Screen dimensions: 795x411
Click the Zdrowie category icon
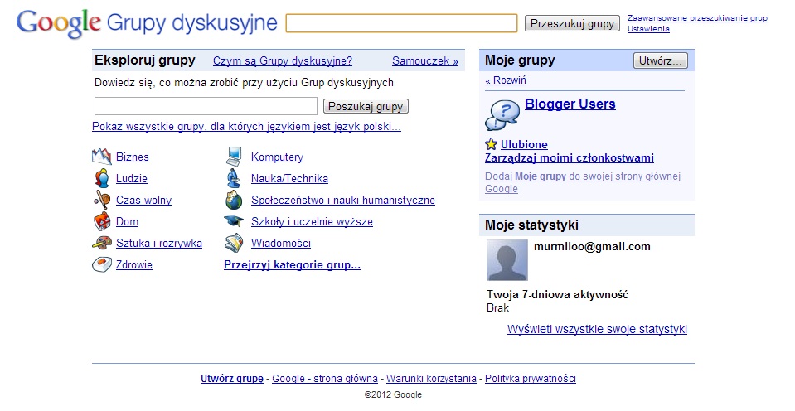pos(101,264)
